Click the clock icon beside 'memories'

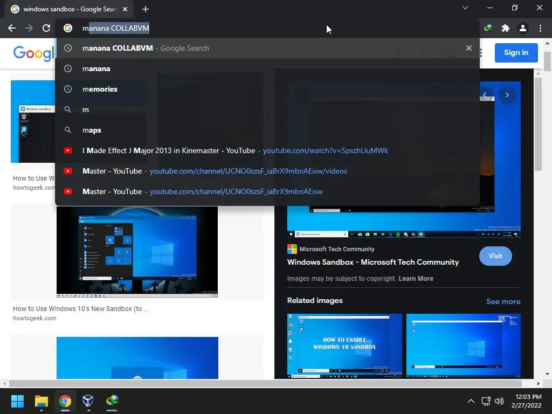coord(68,89)
